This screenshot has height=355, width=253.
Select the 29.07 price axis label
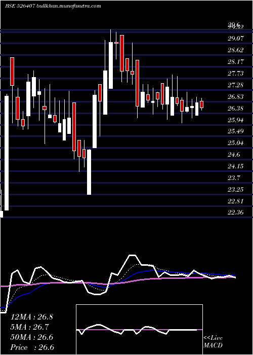pyautogui.click(x=236, y=38)
